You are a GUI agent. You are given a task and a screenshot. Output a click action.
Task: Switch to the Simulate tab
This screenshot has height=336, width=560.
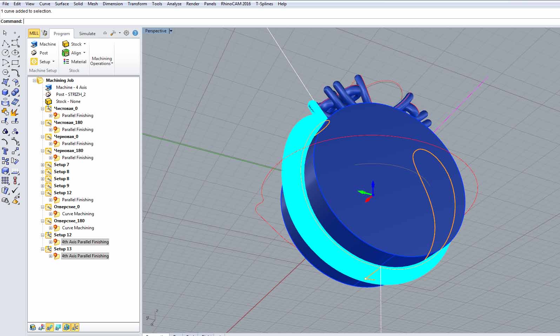(87, 34)
